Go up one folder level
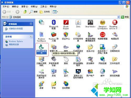 tap(25, 12)
